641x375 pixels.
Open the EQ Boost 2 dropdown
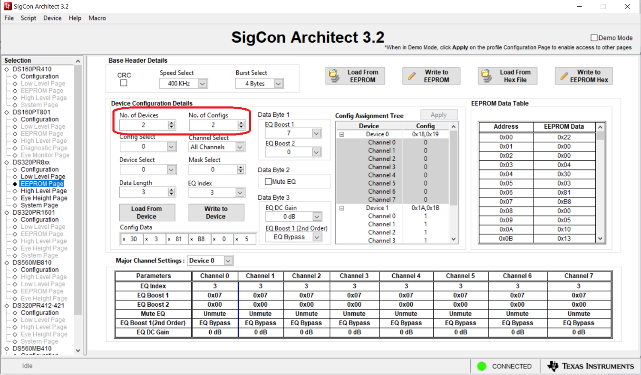tap(317, 152)
